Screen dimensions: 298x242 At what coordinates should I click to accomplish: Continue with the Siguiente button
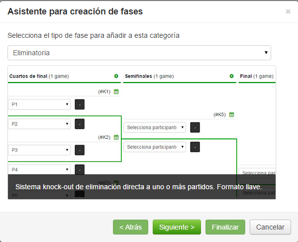(x=177, y=227)
